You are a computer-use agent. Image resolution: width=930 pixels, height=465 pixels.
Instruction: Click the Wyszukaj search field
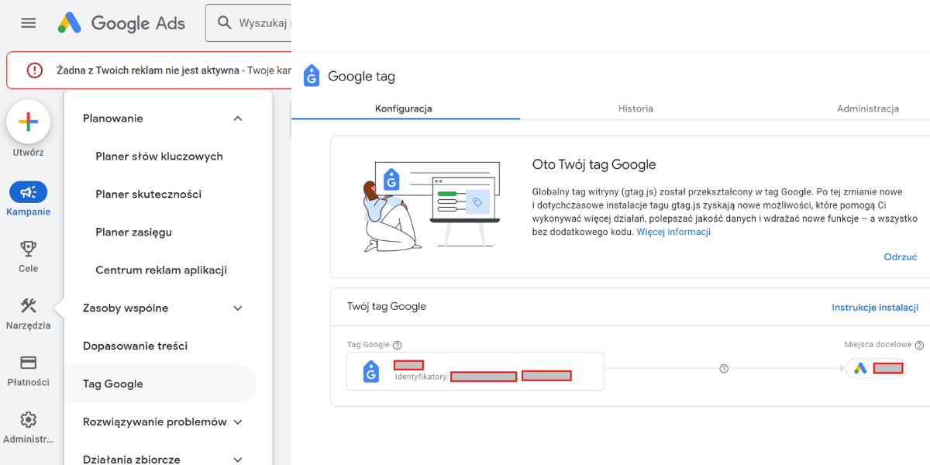click(248, 23)
